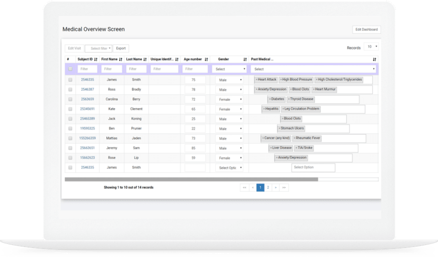Jump to last page with >> arrow

tap(284, 187)
